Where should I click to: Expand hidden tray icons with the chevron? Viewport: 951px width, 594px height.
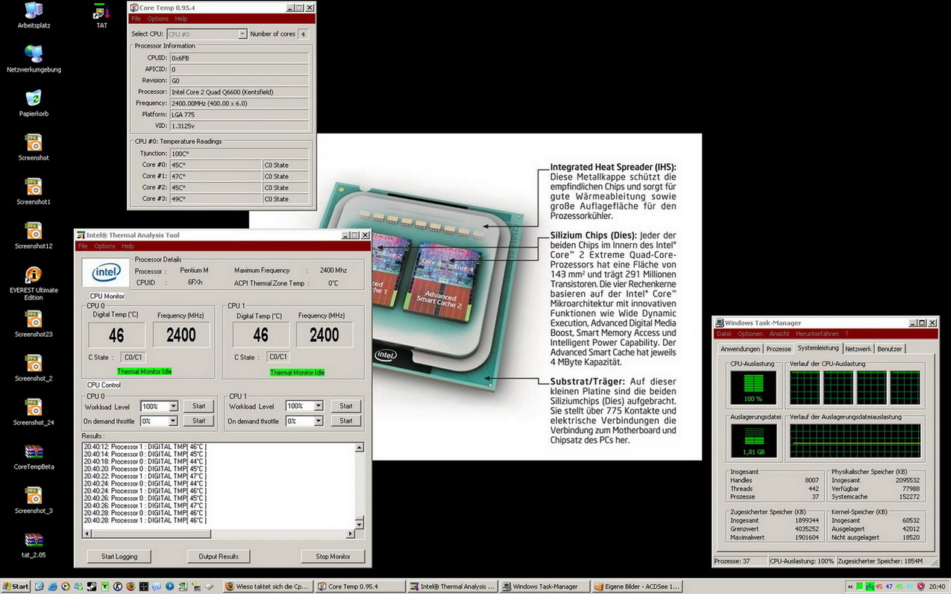pos(850,587)
